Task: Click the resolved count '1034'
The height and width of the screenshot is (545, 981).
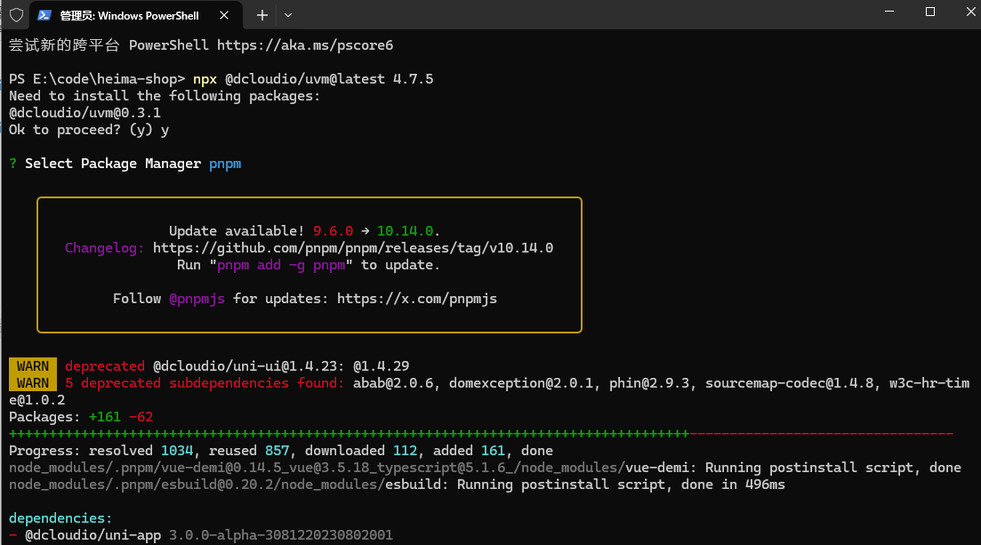Action: (177, 451)
